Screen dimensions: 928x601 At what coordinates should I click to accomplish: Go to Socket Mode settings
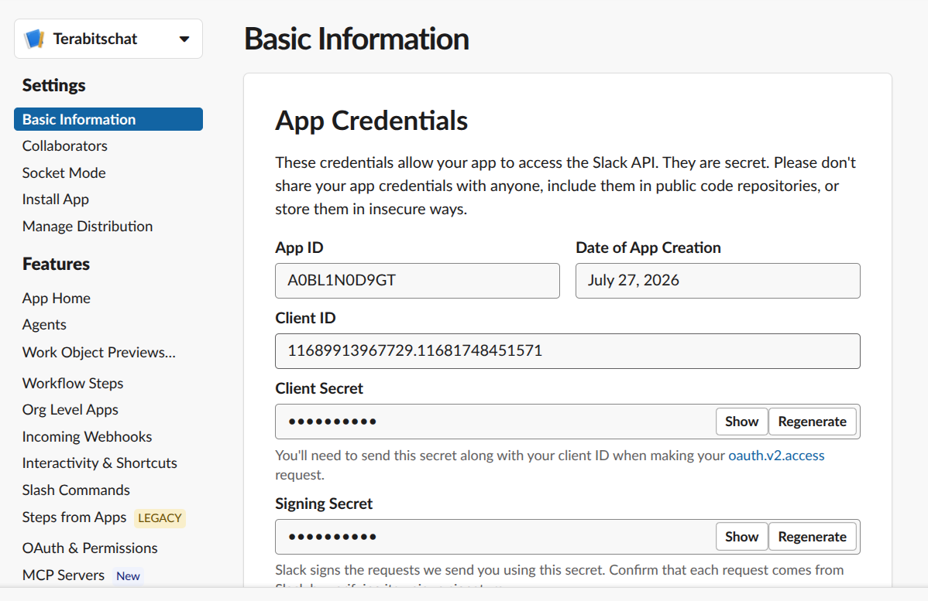click(x=64, y=173)
